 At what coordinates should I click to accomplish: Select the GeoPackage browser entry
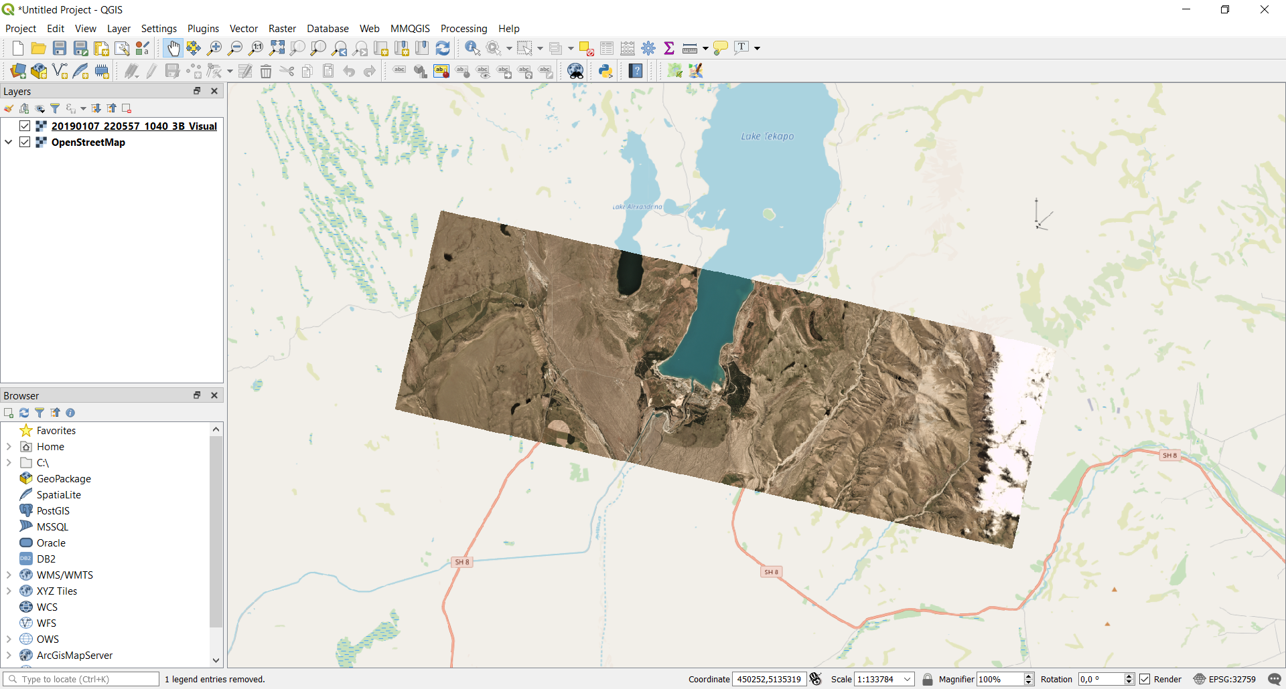pos(64,478)
